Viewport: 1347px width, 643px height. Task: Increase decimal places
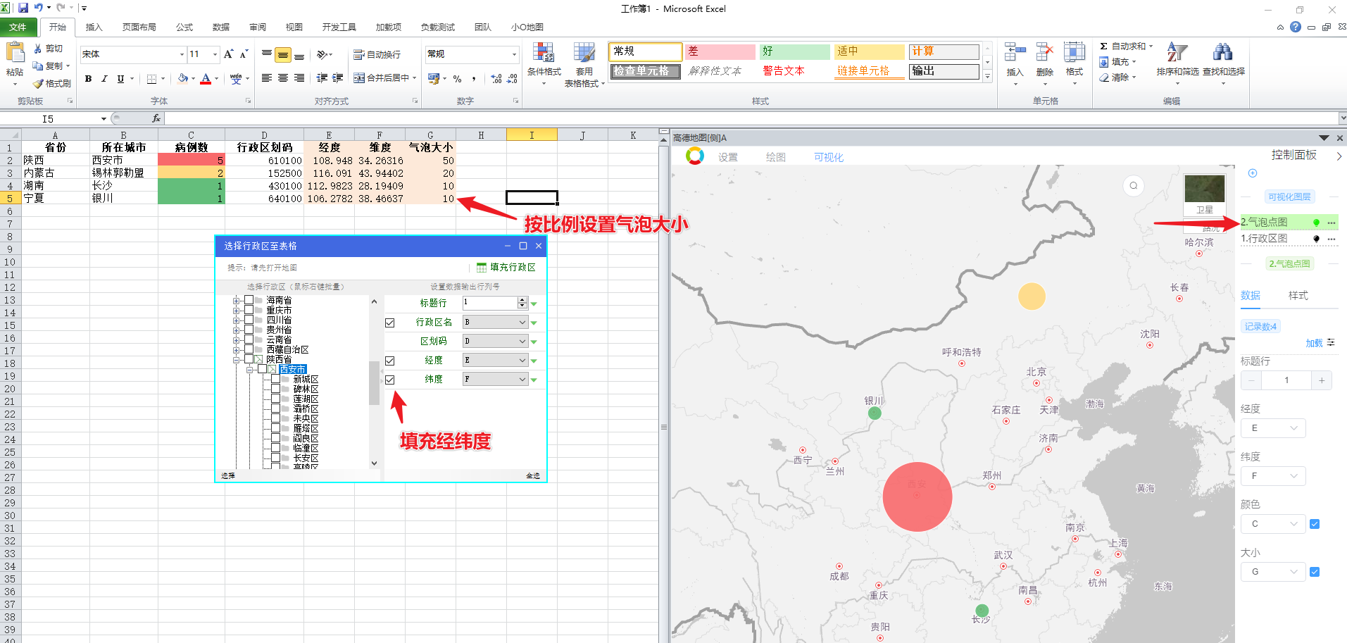(x=496, y=79)
